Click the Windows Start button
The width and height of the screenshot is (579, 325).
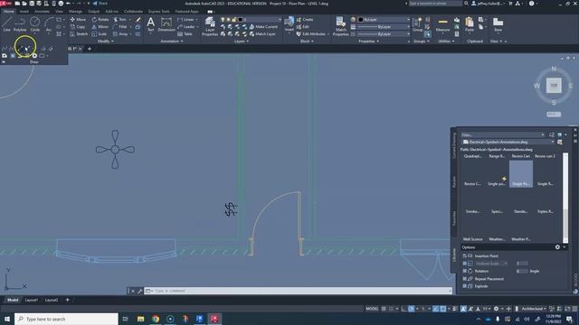point(7,319)
